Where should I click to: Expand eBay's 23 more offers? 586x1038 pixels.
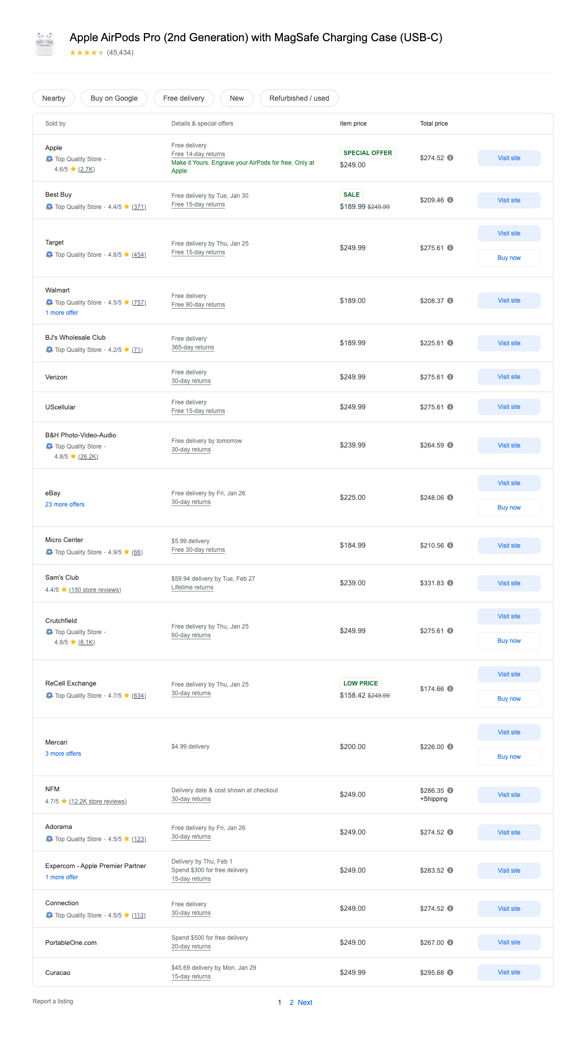coord(65,505)
